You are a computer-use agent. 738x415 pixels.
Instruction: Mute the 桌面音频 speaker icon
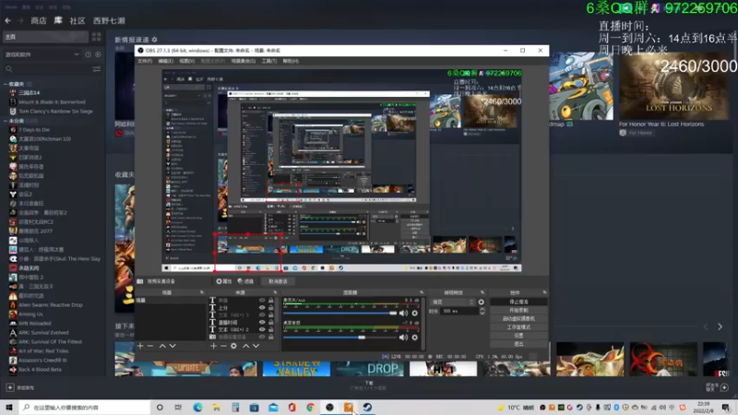click(x=403, y=338)
